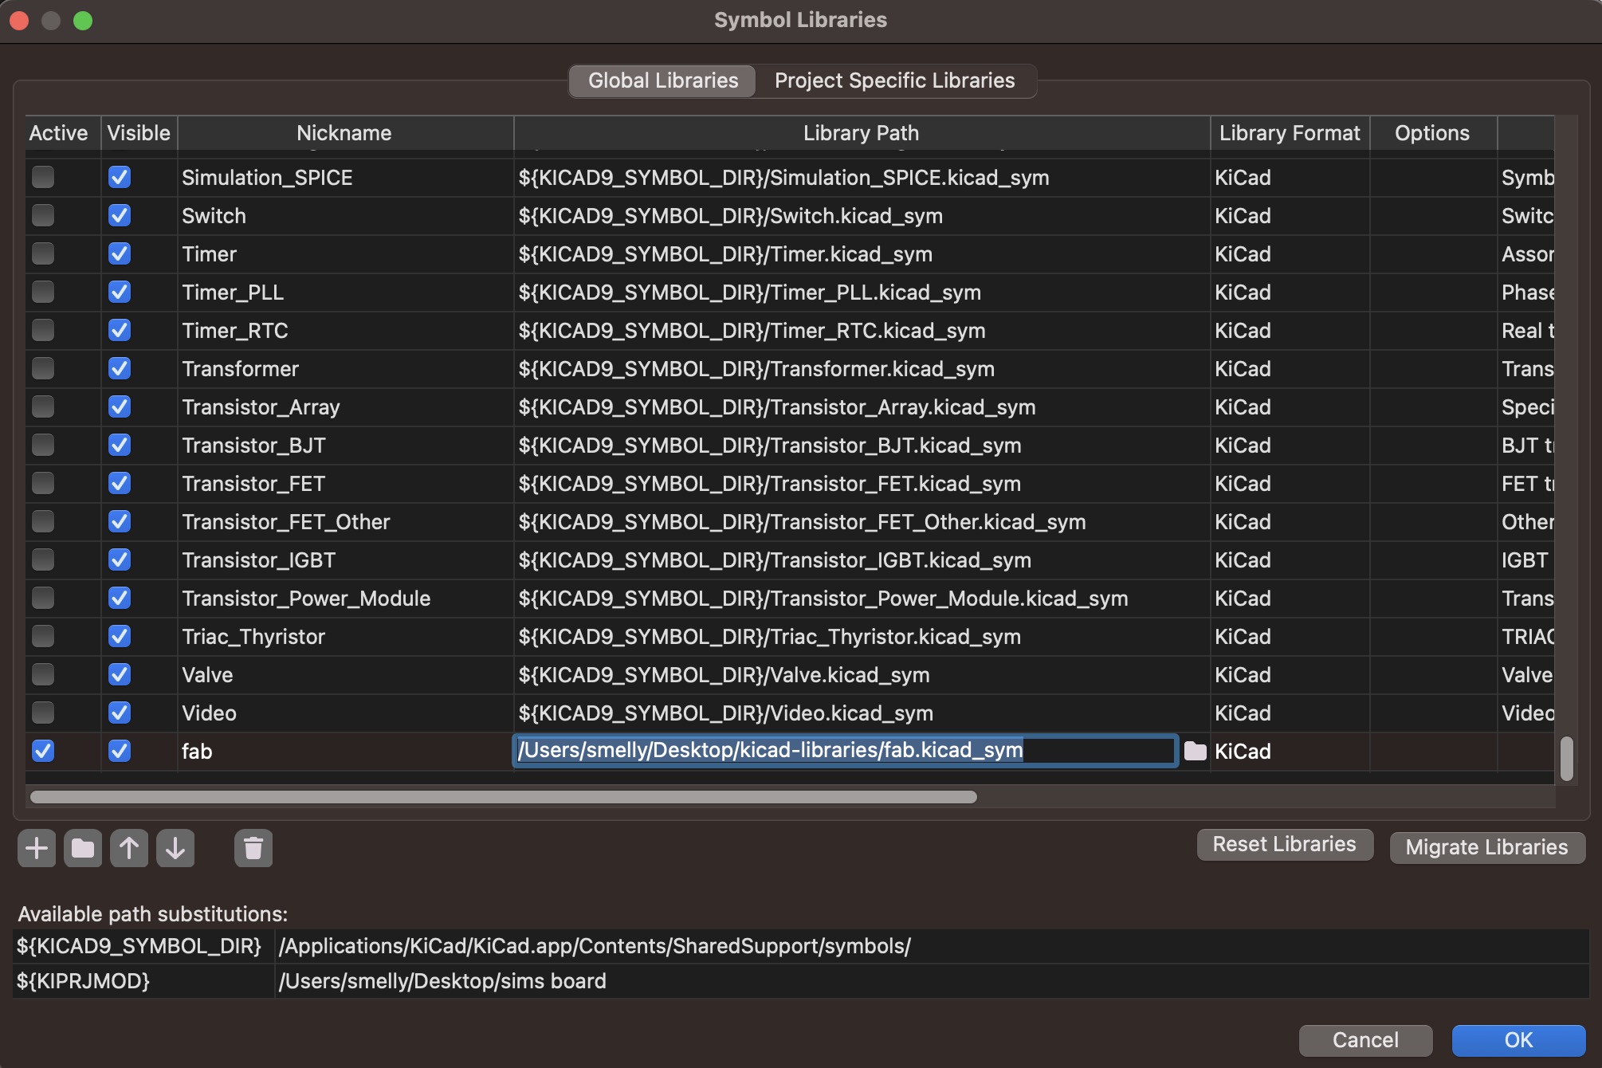Remove selected library with trash icon

click(253, 848)
